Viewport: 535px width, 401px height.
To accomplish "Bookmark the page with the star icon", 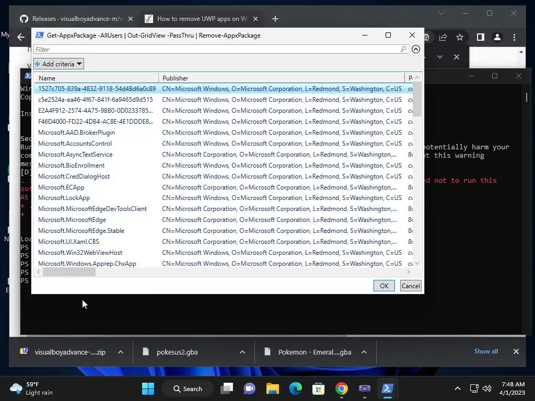I will click(460, 37).
